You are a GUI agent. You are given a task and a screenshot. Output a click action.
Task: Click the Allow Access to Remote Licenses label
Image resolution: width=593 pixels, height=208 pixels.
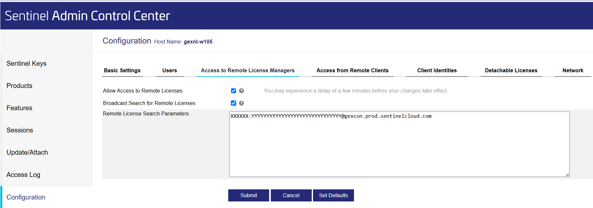[x=142, y=91]
